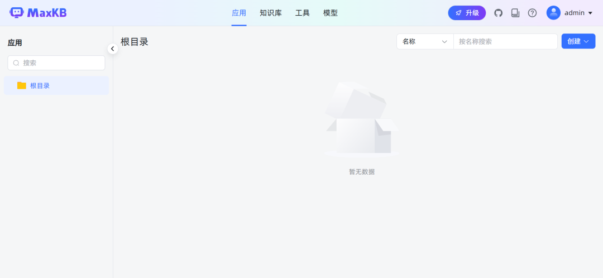Focus the 按名称搜索 search field
Viewport: 603px width, 278px height.
(x=505, y=41)
